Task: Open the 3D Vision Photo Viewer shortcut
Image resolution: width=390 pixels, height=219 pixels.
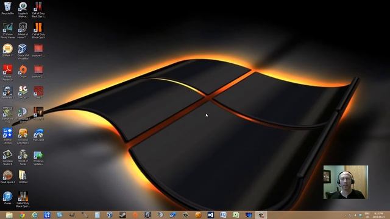Action: [7, 30]
